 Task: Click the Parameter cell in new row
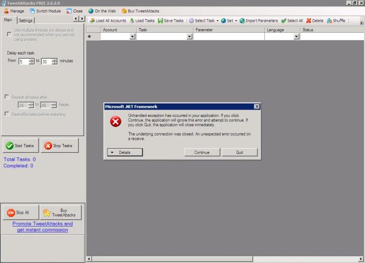(229, 36)
